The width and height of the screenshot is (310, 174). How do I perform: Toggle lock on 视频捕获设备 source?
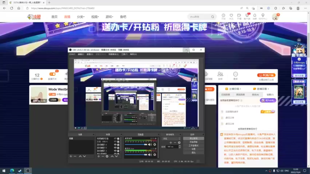(x=118, y=138)
